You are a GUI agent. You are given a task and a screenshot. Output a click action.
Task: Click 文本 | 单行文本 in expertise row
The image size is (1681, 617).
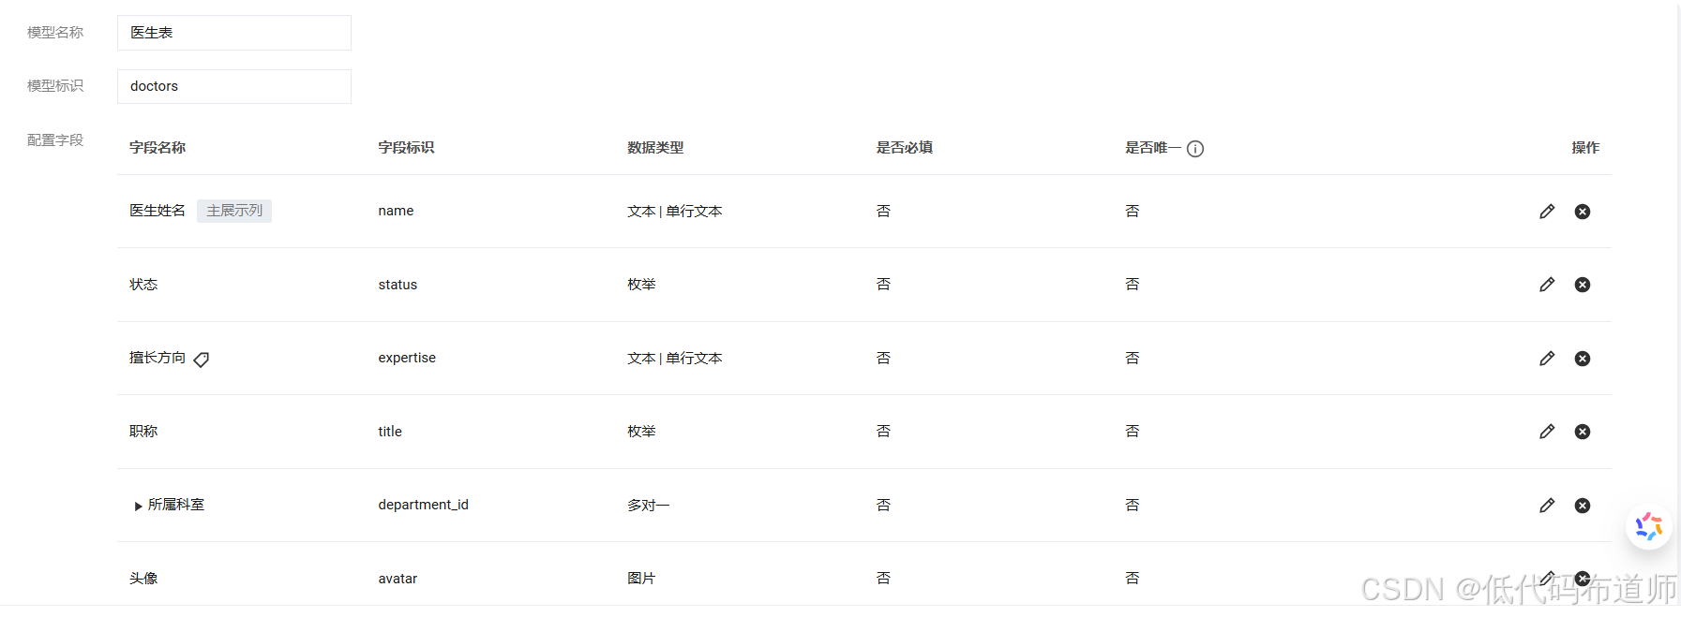point(675,359)
